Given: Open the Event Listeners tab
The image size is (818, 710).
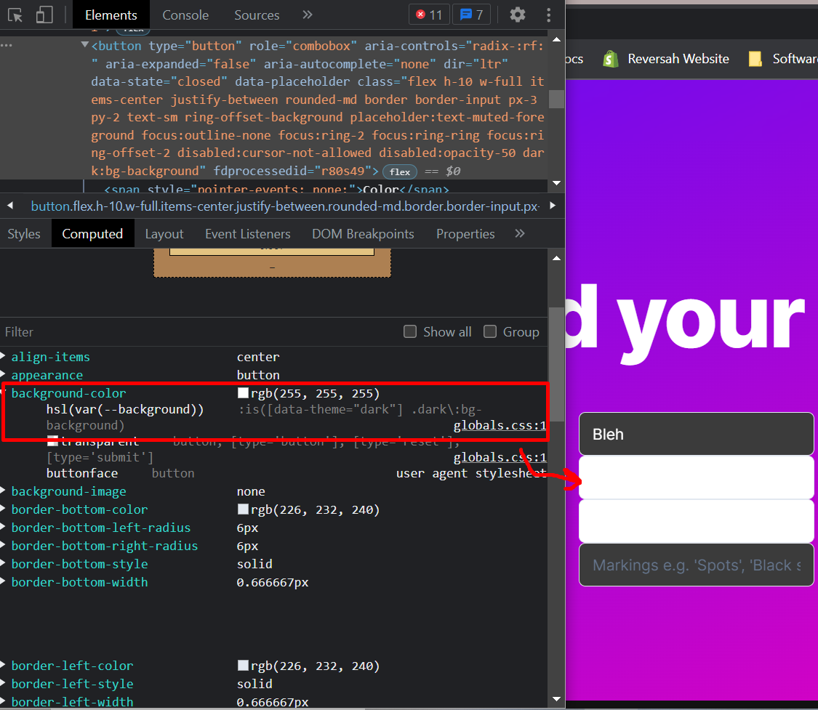Looking at the screenshot, I should (247, 234).
